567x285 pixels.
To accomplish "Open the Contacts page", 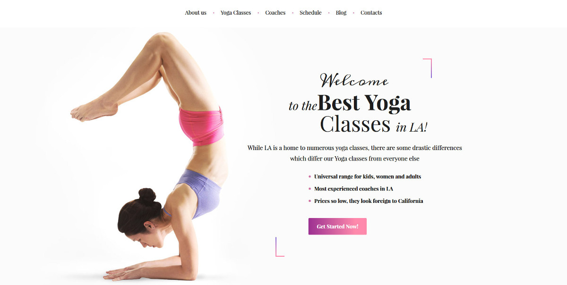I will tap(371, 13).
